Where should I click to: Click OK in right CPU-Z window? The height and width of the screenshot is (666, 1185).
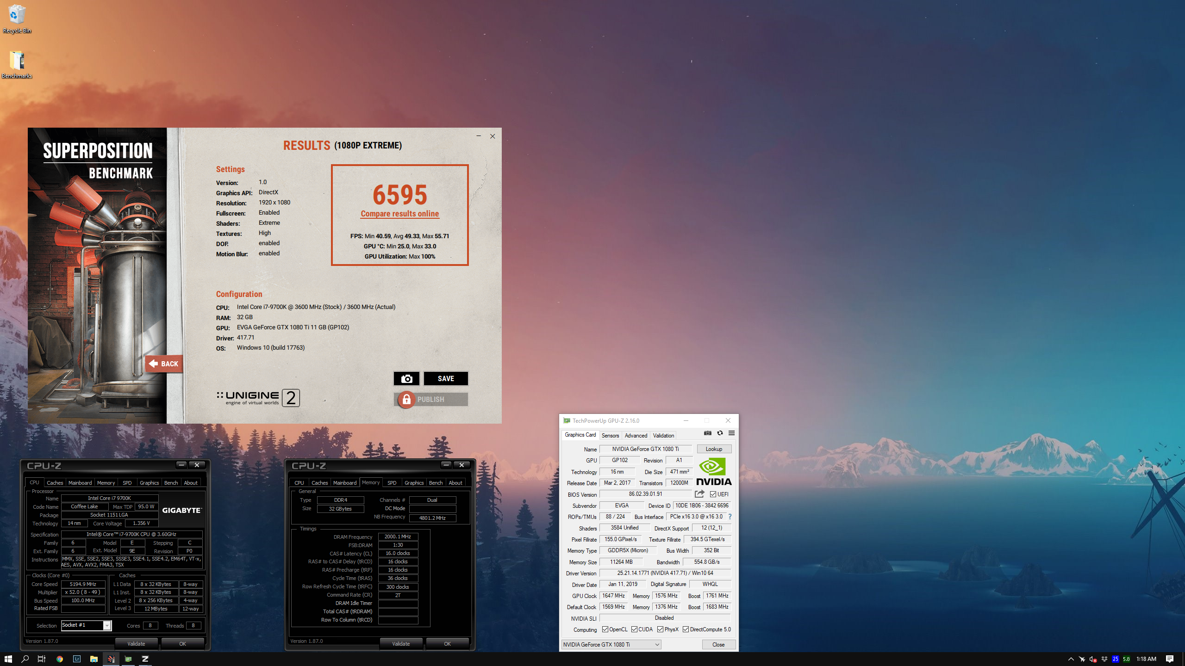click(x=447, y=644)
